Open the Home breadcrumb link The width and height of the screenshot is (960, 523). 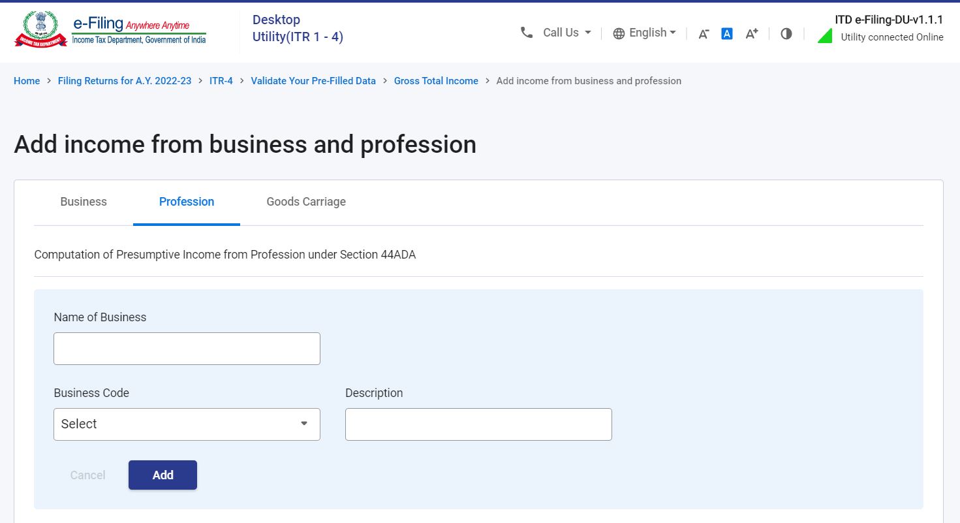[26, 80]
